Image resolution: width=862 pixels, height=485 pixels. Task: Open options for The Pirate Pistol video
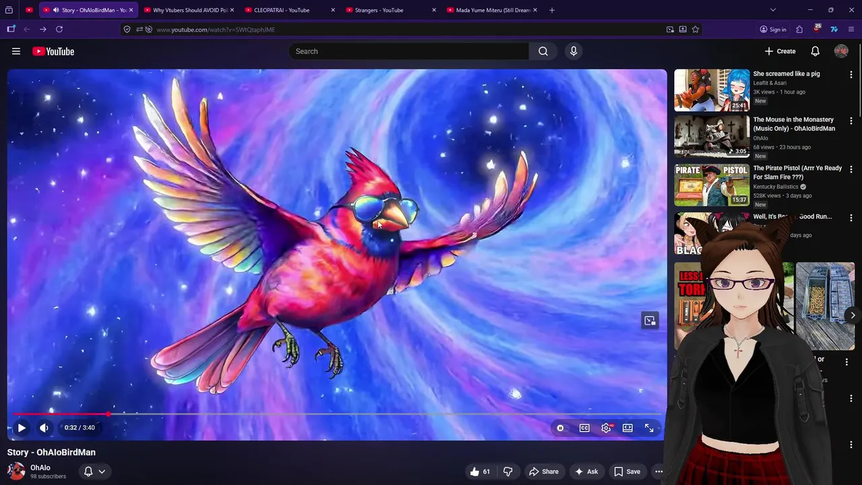(851, 169)
